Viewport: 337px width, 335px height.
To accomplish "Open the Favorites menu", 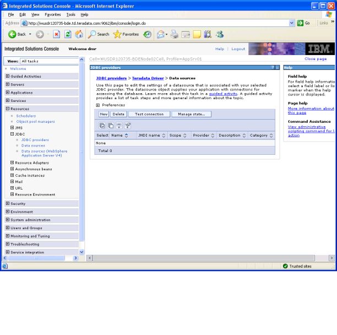I will pyautogui.click(x=53, y=14).
